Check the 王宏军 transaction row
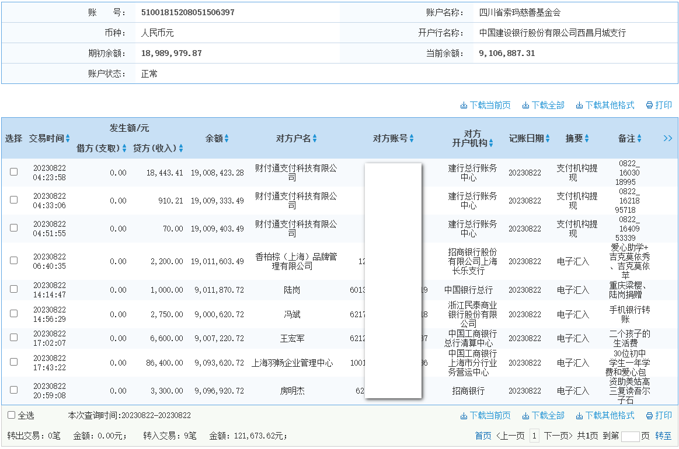Image resolution: width=679 pixels, height=449 pixels. 14,338
